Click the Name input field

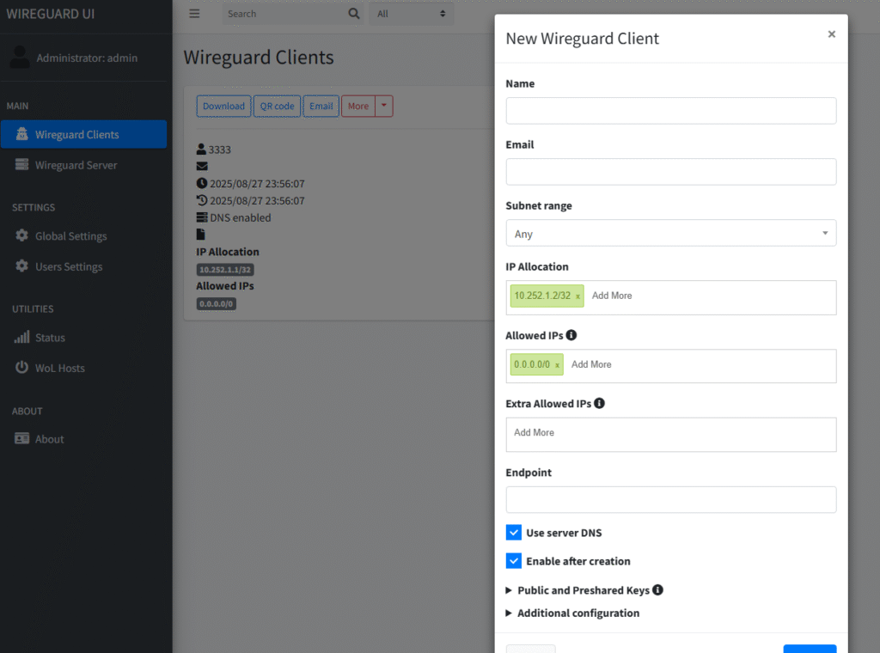coord(670,111)
